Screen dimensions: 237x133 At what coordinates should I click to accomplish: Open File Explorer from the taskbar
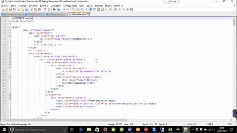pyautogui.click(x=89, y=130)
